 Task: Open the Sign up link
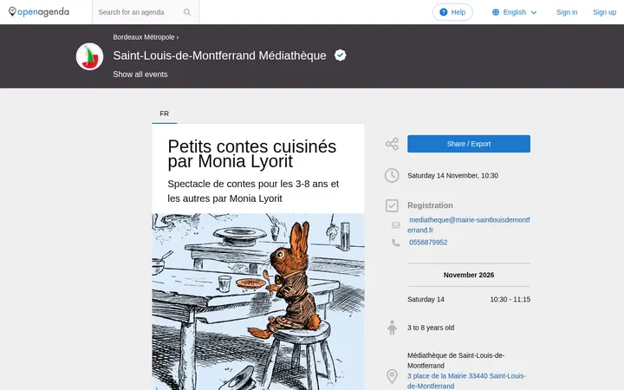tap(604, 12)
